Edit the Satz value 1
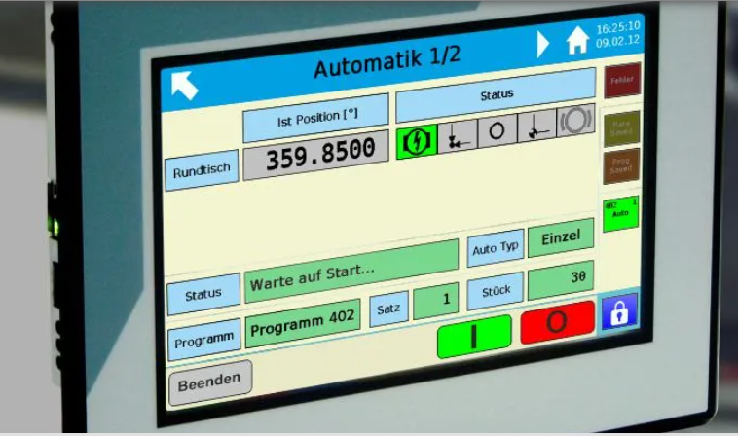Screen dimensions: 738x436 tap(436, 301)
